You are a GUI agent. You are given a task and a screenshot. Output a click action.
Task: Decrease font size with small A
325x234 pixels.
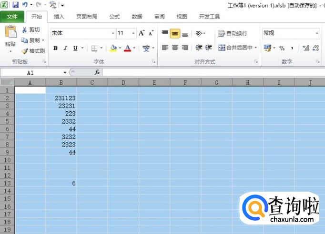click(151, 33)
